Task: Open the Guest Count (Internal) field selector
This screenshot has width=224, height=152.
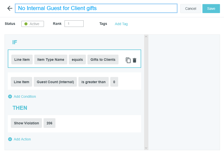Action: click(x=55, y=82)
